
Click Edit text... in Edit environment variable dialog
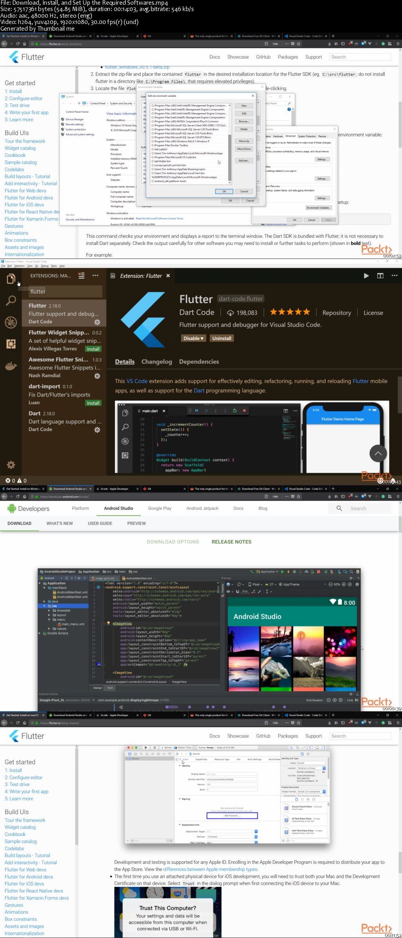pos(244,161)
